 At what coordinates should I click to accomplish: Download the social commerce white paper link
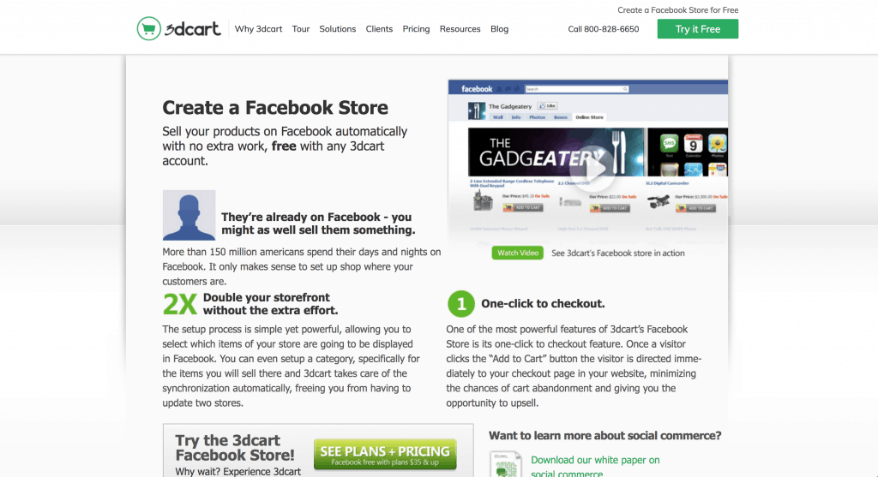[595, 467]
